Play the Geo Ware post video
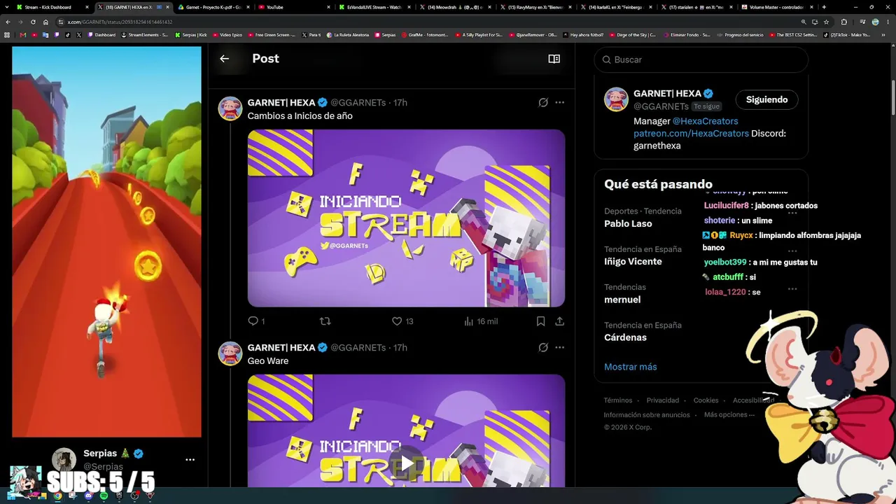 coord(406,463)
